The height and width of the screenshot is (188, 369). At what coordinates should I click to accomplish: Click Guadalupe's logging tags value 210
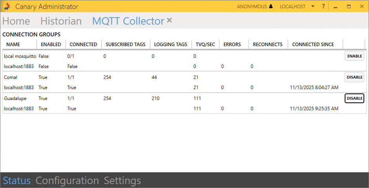155,98
